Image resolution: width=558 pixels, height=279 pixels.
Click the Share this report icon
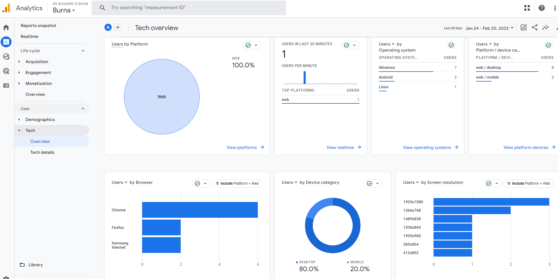pyautogui.click(x=535, y=28)
